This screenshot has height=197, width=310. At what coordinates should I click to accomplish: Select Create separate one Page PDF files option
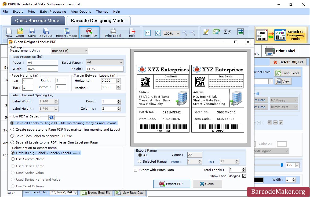(x=65, y=130)
